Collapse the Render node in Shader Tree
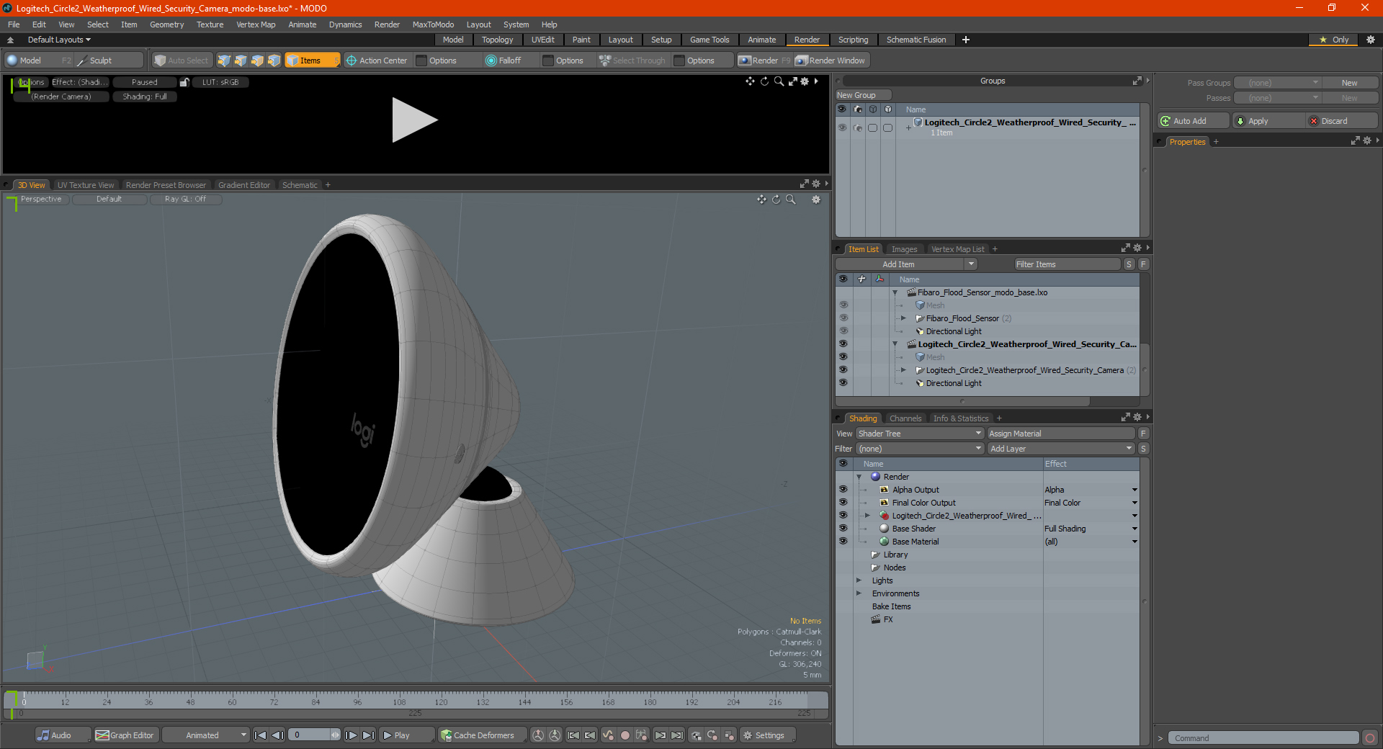 (859, 477)
